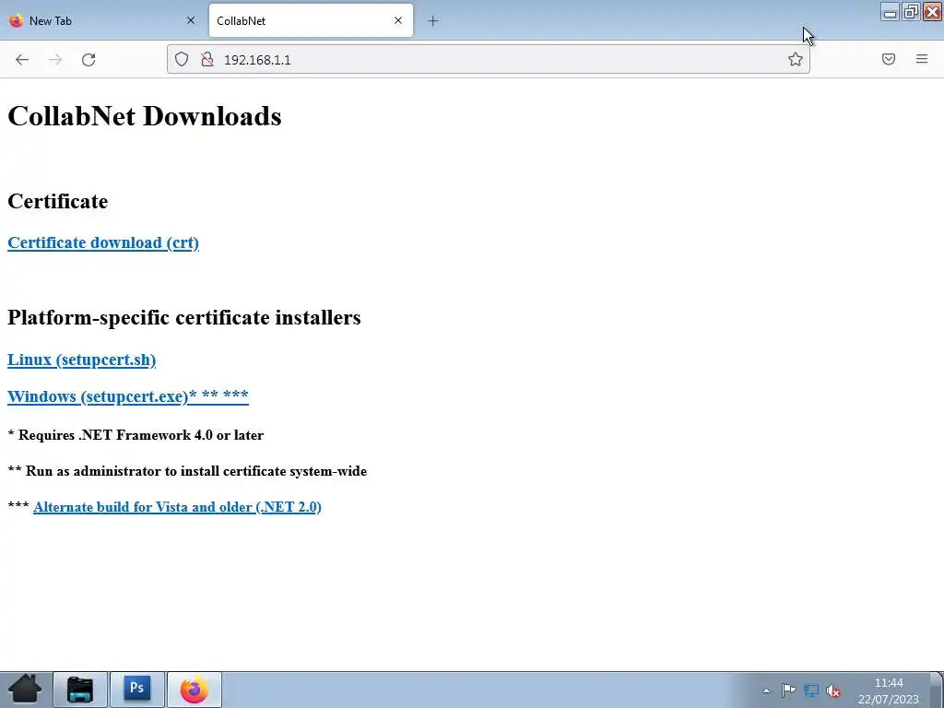The image size is (944, 708).
Task: Open the tracking protection shield icon
Action: [x=182, y=59]
